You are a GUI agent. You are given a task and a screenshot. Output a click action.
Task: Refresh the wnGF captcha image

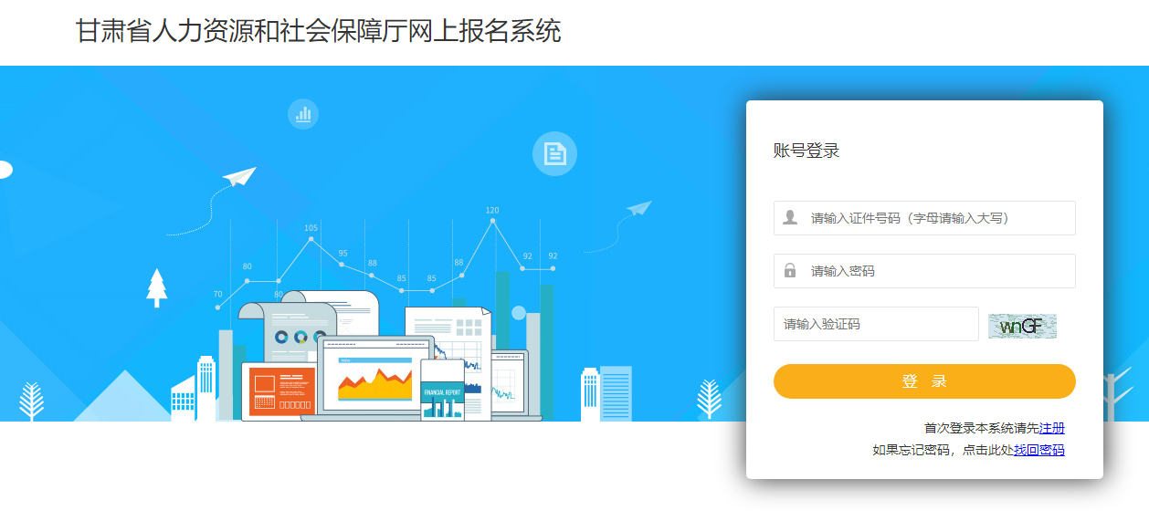[1022, 326]
